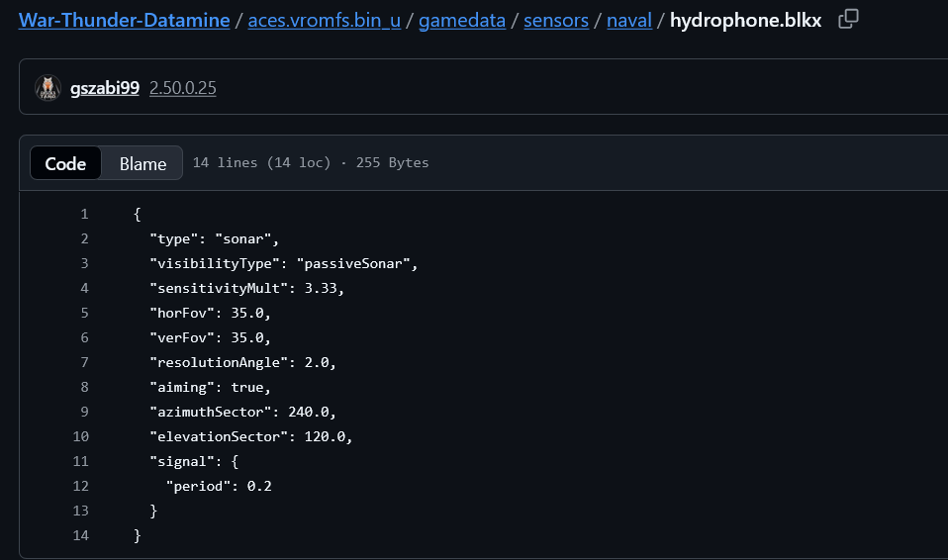Image resolution: width=948 pixels, height=560 pixels.
Task: Select line number 1 in the gutter
Action: [x=84, y=214]
